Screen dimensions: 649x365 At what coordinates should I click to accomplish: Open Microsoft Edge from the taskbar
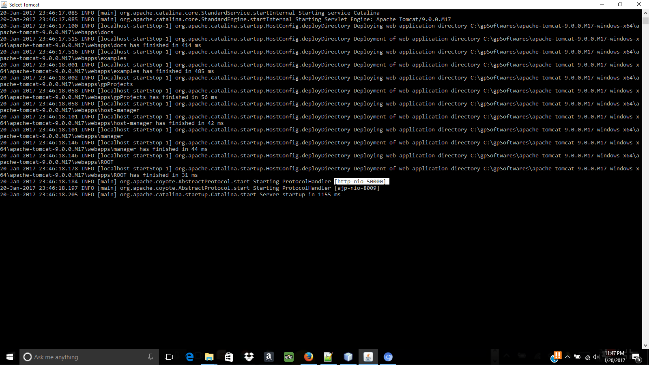pyautogui.click(x=189, y=357)
